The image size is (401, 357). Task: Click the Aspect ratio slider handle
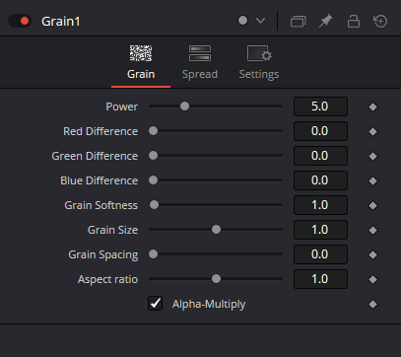coord(216,279)
